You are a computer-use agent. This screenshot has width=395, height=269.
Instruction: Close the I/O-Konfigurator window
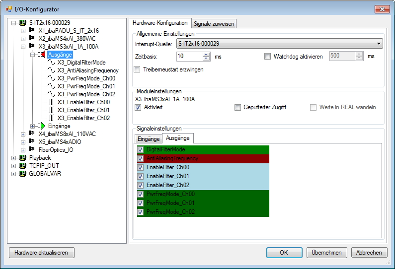[382, 9]
